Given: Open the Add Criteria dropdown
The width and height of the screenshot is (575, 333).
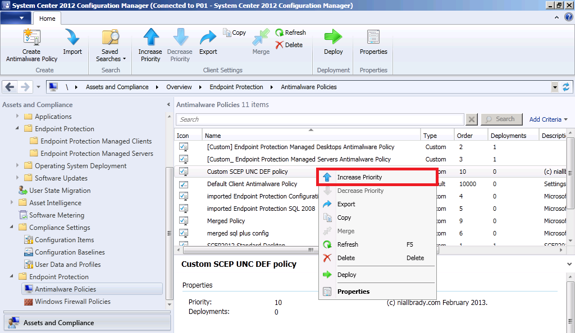Looking at the screenshot, I should click(x=548, y=119).
